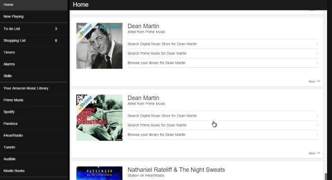Open Essential Dean Martin album art thumbnail
Screen dimensions: 332x180
click(99, 46)
